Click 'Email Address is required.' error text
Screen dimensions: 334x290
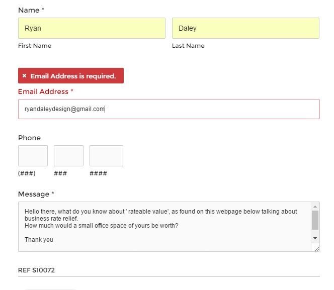[73, 76]
